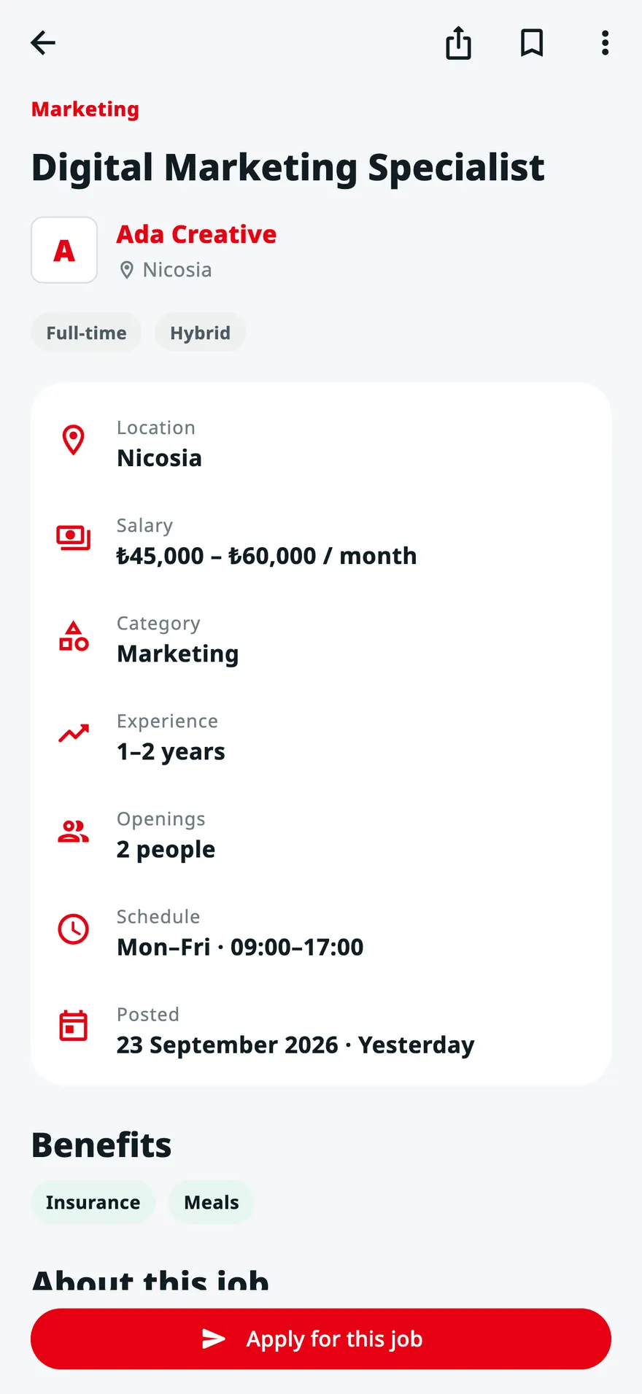Viewport: 642px width, 1394px height.
Task: Open the three-dot overflow menu
Action: pos(605,43)
